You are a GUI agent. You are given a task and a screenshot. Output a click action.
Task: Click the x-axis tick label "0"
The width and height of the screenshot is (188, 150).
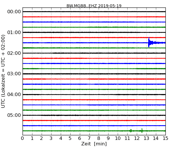pos(23,138)
